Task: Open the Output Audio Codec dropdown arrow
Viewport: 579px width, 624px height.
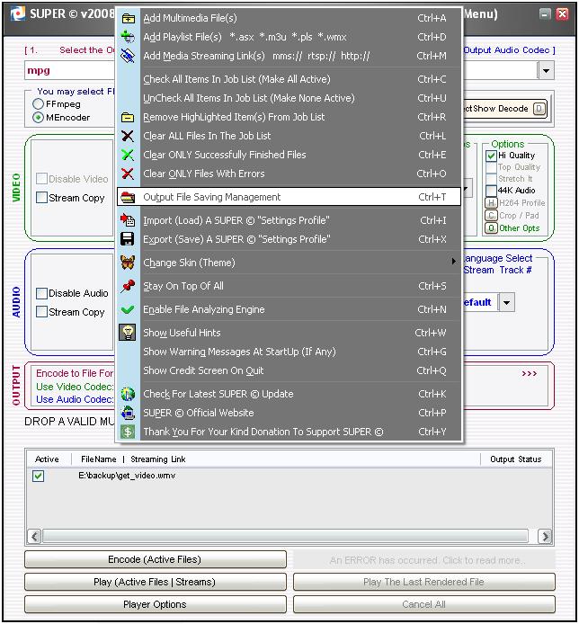Action: tap(547, 71)
